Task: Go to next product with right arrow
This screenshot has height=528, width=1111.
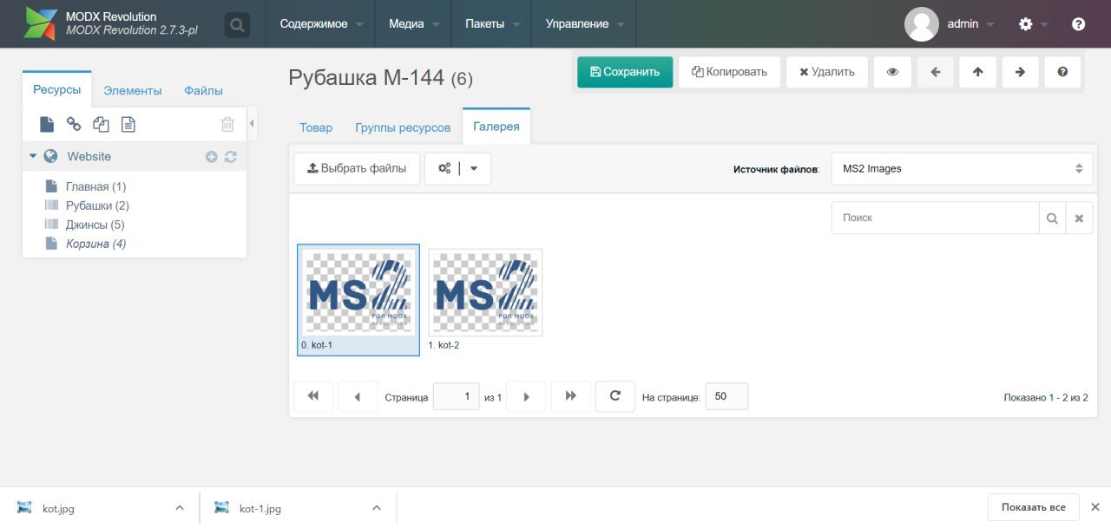Action: click(1020, 72)
